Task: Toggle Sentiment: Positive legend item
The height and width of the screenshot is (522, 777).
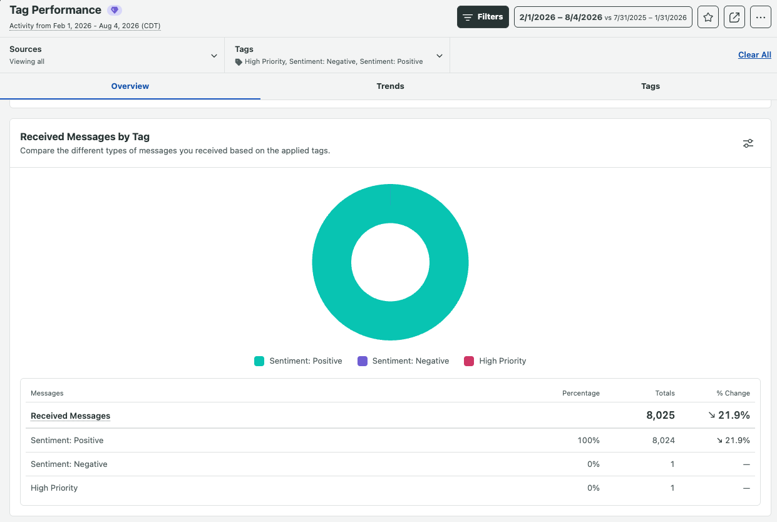Action: click(x=298, y=361)
